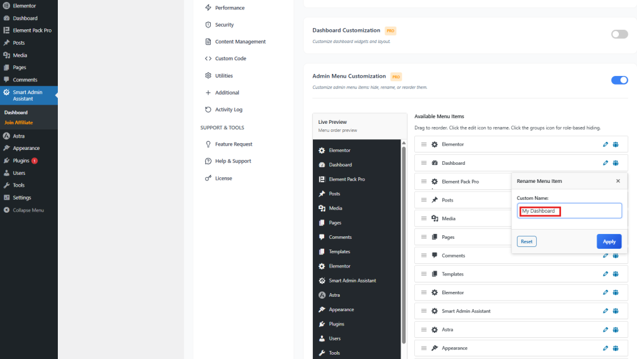Grab the drag handle of the Posts row

424,200
